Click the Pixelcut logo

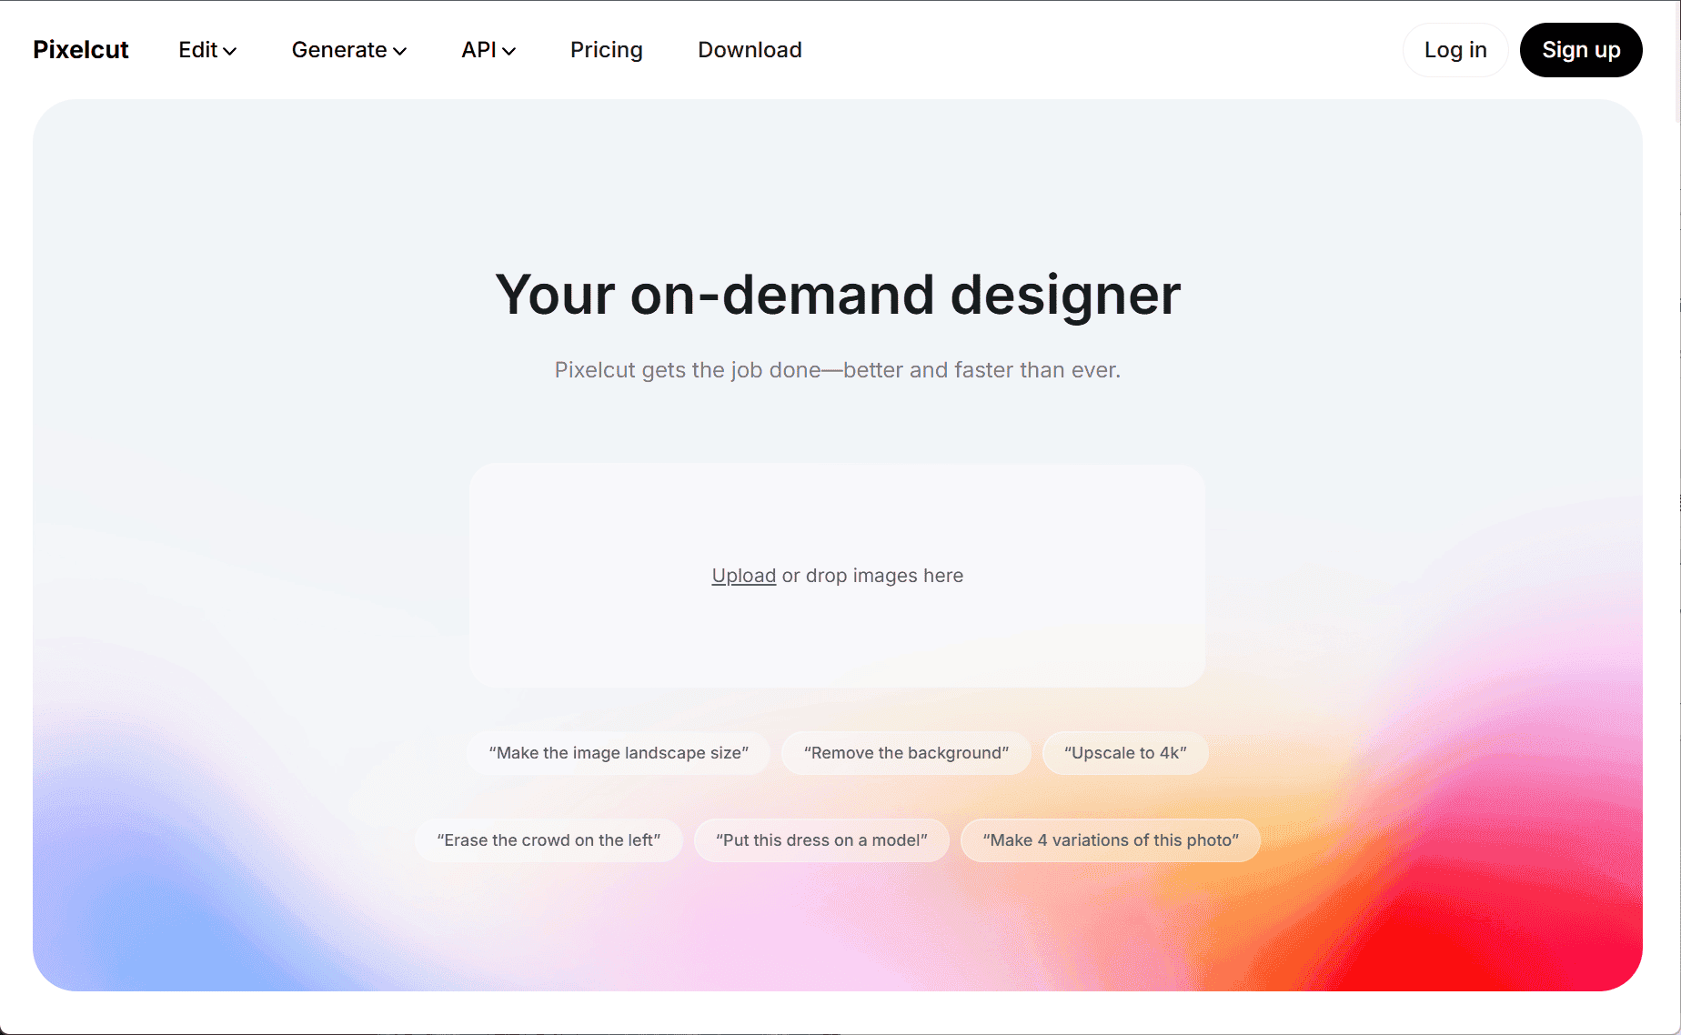80,50
